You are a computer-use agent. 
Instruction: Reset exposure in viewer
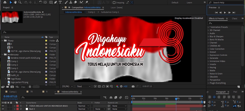(121, 86)
